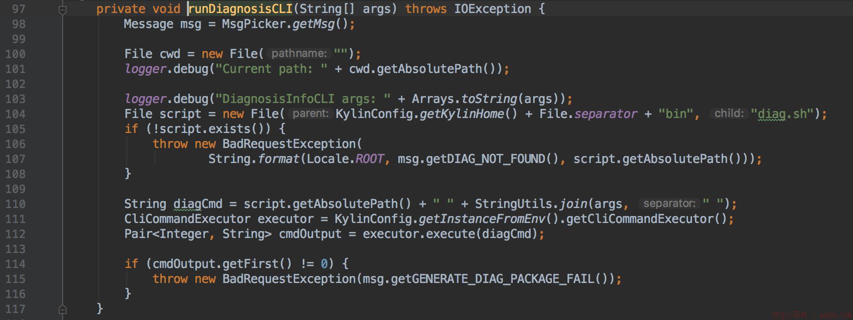Click the Message type on line 98
Image resolution: width=853 pixels, height=320 pixels.
pyautogui.click(x=148, y=24)
